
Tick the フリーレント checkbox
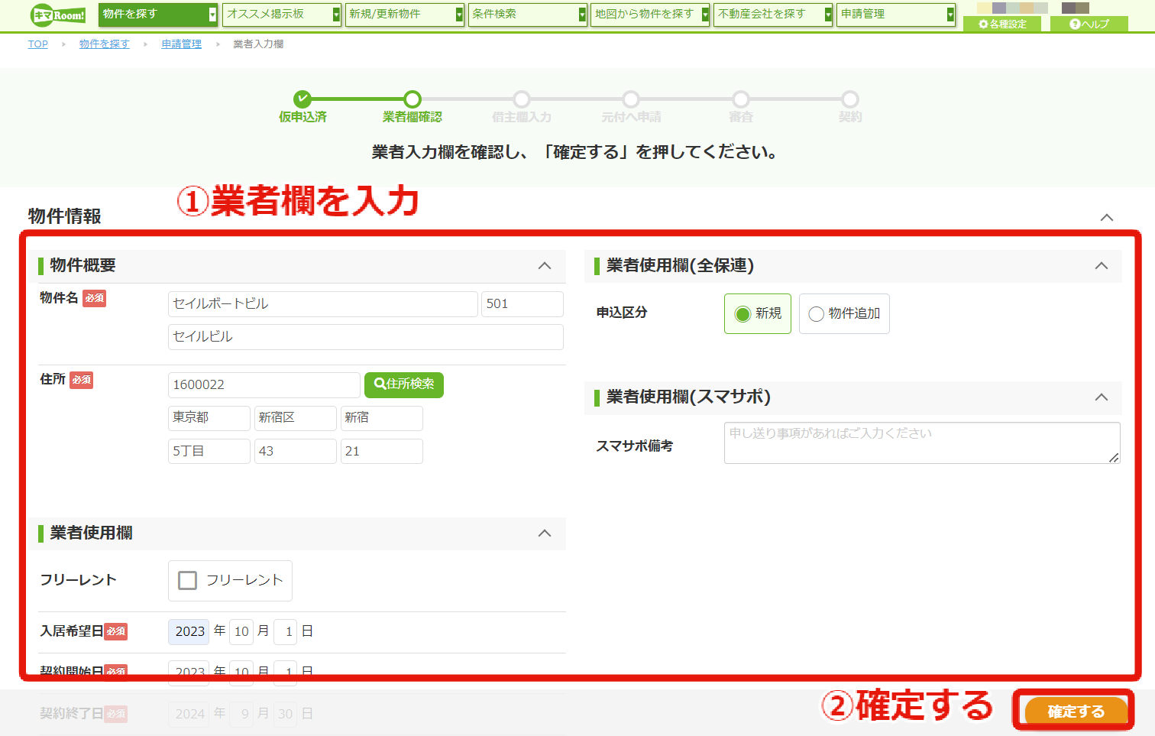(187, 581)
